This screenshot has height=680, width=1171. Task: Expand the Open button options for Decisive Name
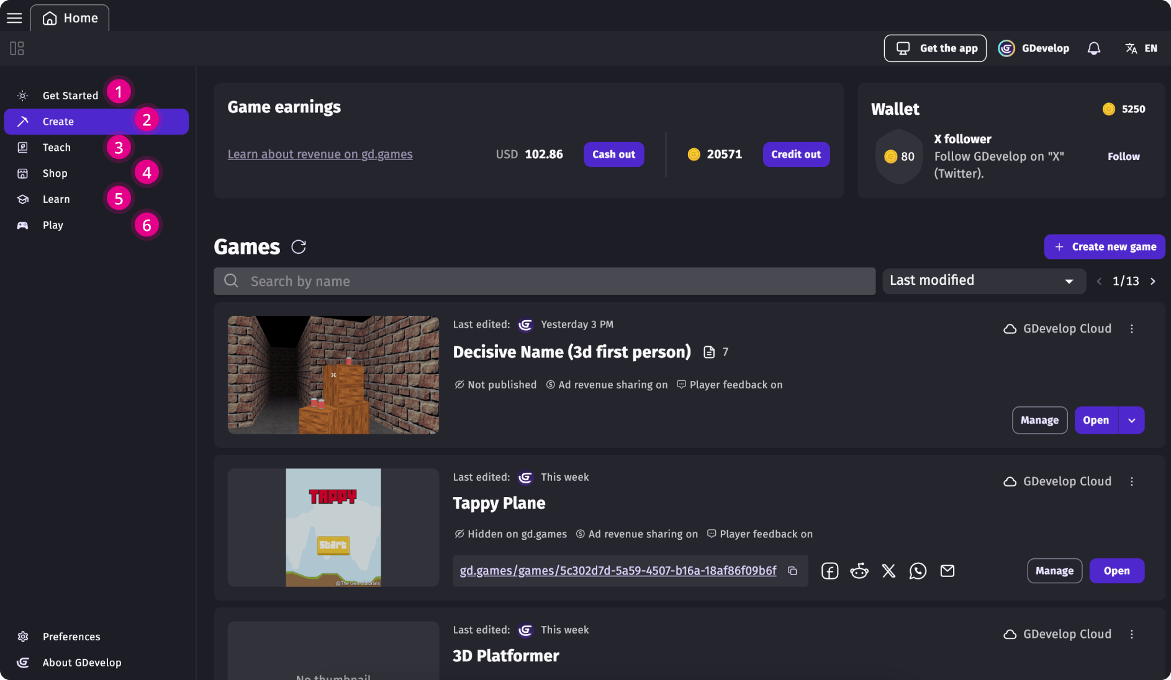[1132, 420]
